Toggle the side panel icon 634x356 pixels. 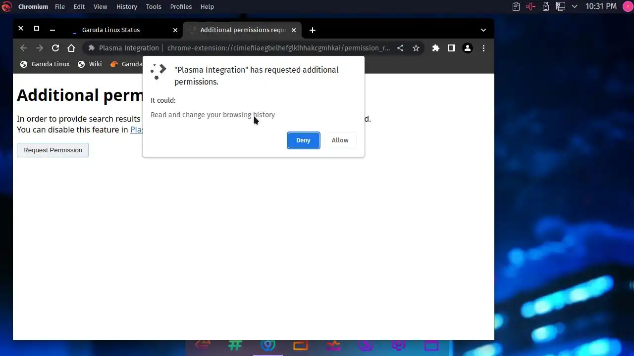452,48
